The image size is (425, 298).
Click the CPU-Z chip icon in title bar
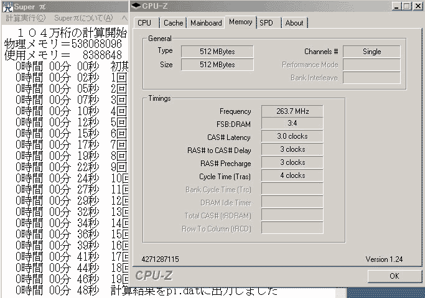(x=136, y=6)
